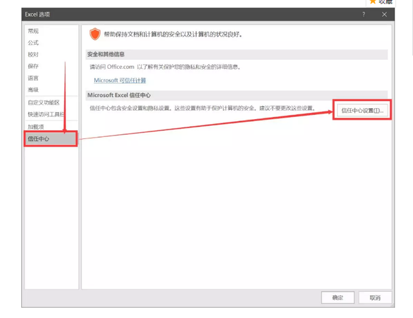413x318 pixels.
Task: Select 信任中心 in the sidebar
Action: (x=51, y=138)
